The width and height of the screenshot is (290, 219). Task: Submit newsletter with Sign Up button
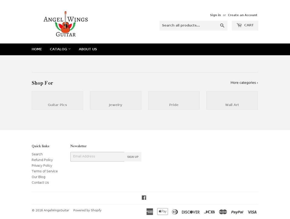tap(133, 157)
